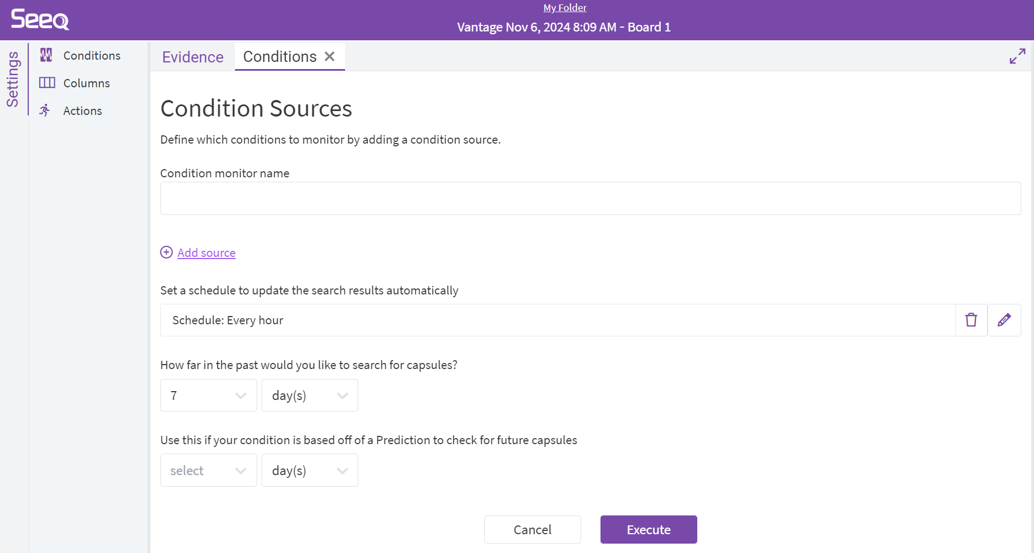The height and width of the screenshot is (553, 1034).
Task: Click the Columns icon in sidebar
Action: (47, 83)
